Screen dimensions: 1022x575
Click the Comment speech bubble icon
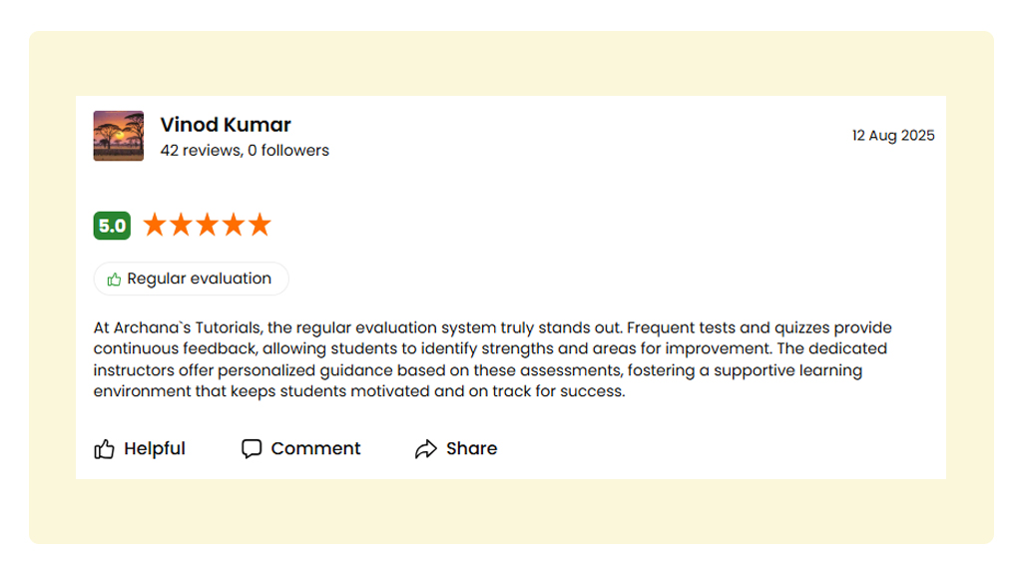252,449
